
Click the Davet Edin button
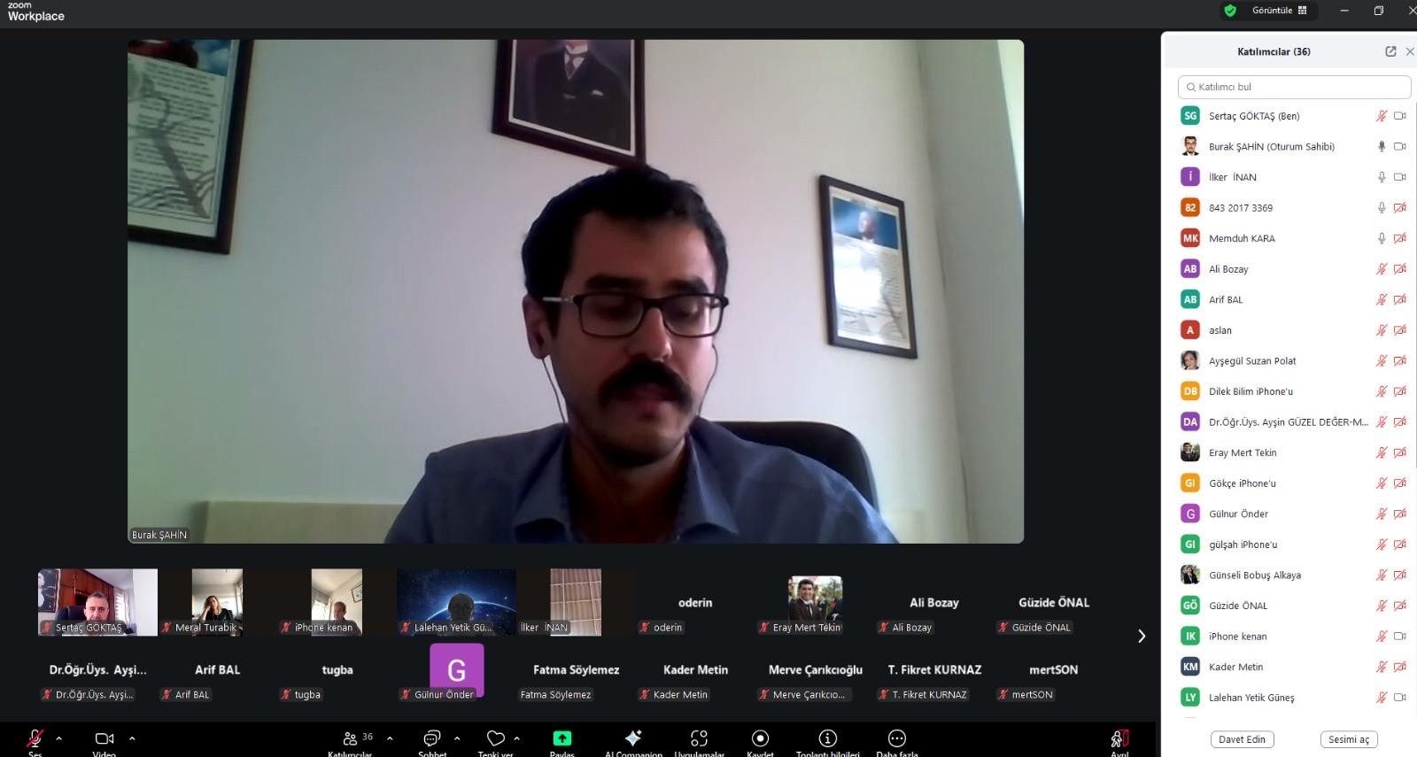[1242, 739]
